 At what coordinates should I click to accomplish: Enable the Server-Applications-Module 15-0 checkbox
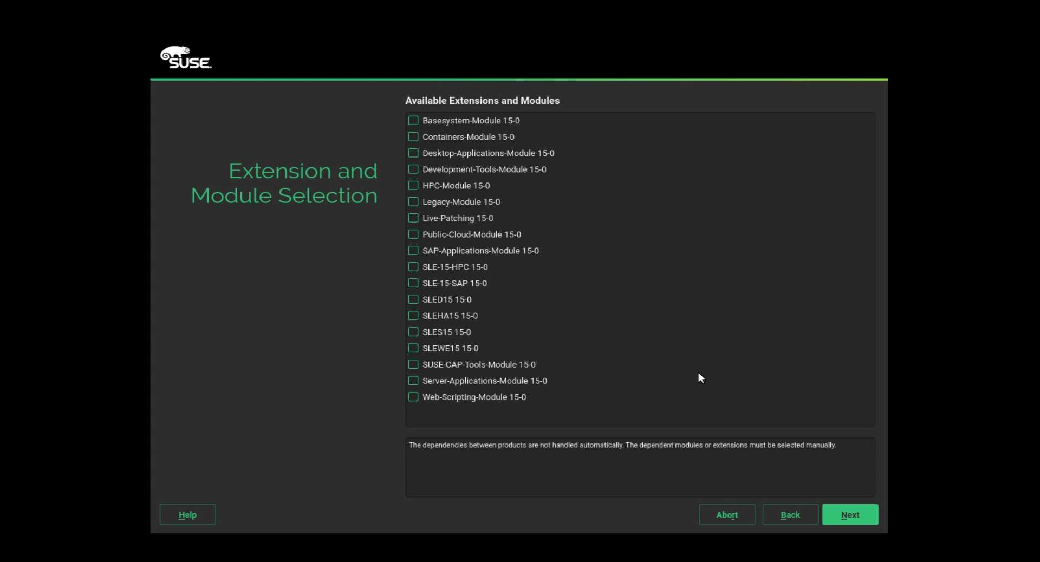pos(413,381)
